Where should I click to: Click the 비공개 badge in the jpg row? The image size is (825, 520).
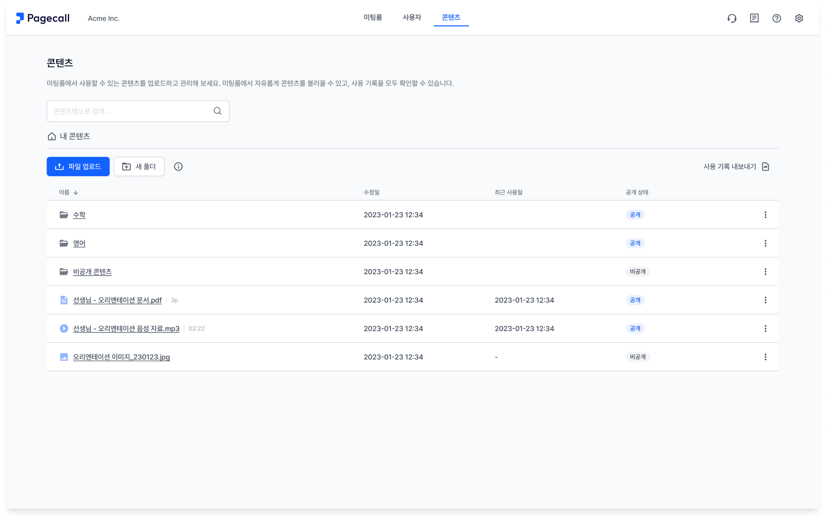638,357
